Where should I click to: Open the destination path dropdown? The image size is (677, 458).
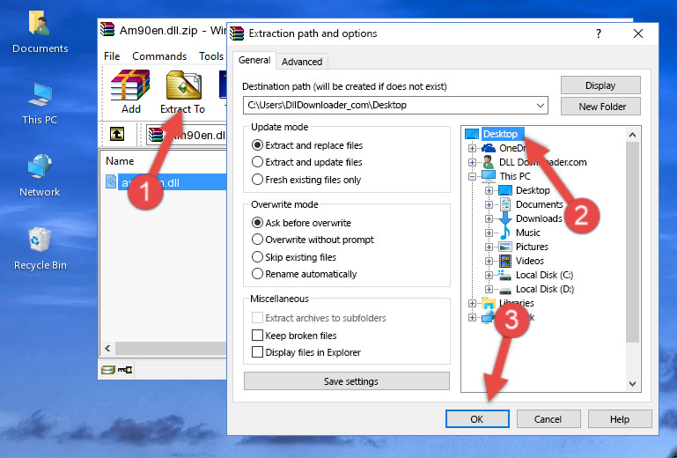coord(541,105)
